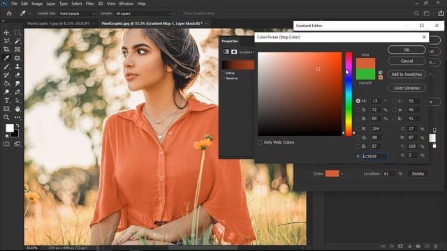Image resolution: width=447 pixels, height=251 pixels.
Task: Select the G green radio button
Action: coord(358,137)
